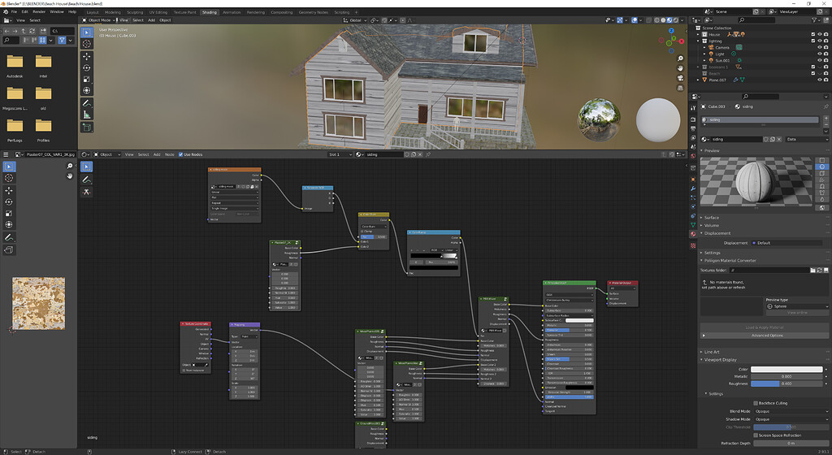
Task: Select the Move tool in 3D viewport toolbar
Action: point(86,56)
